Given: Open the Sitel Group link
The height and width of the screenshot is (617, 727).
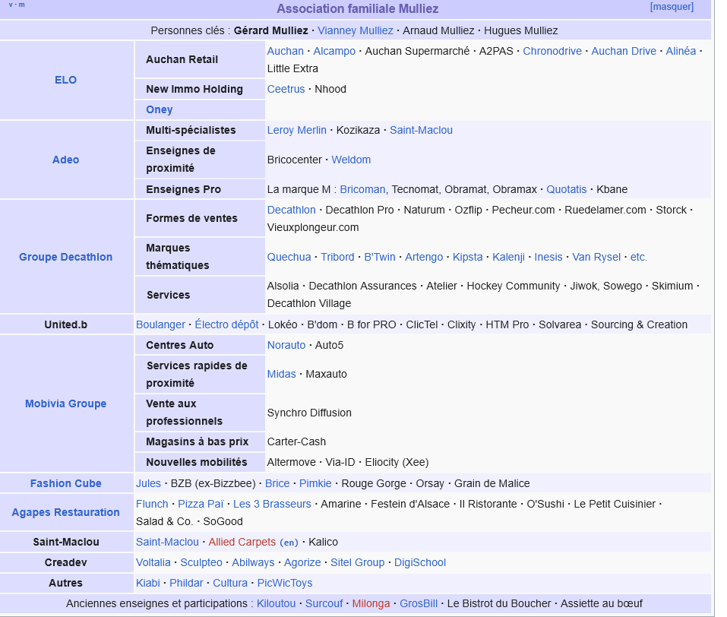Looking at the screenshot, I should [358, 562].
